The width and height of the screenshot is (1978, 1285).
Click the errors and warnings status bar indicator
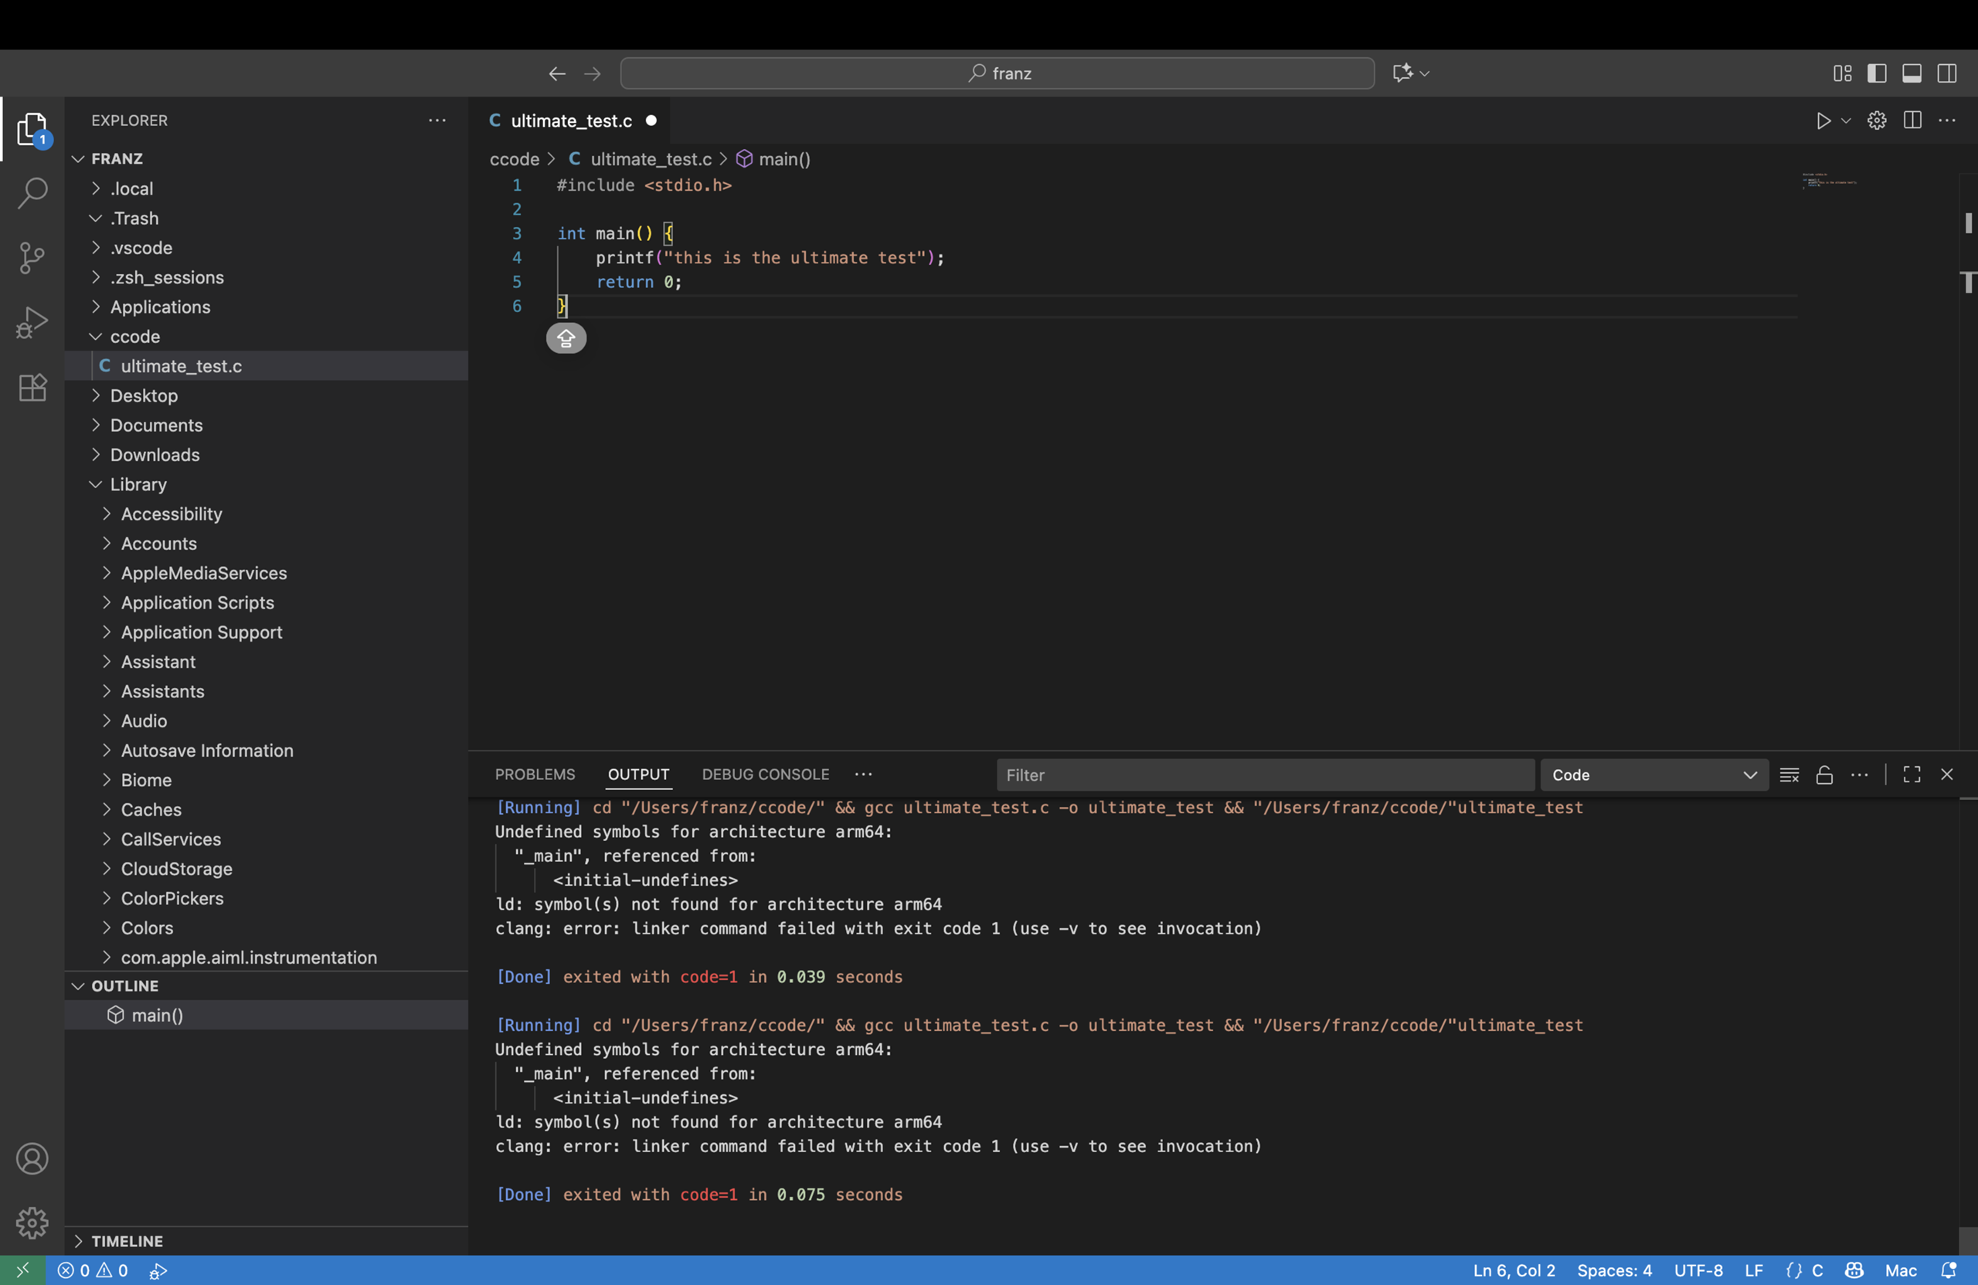coord(91,1270)
